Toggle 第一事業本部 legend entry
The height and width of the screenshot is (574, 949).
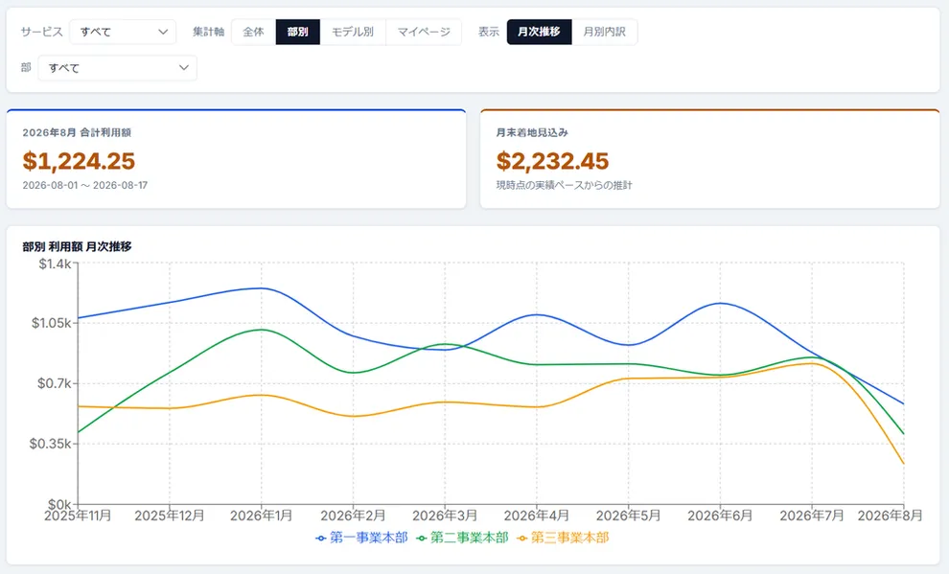point(362,538)
